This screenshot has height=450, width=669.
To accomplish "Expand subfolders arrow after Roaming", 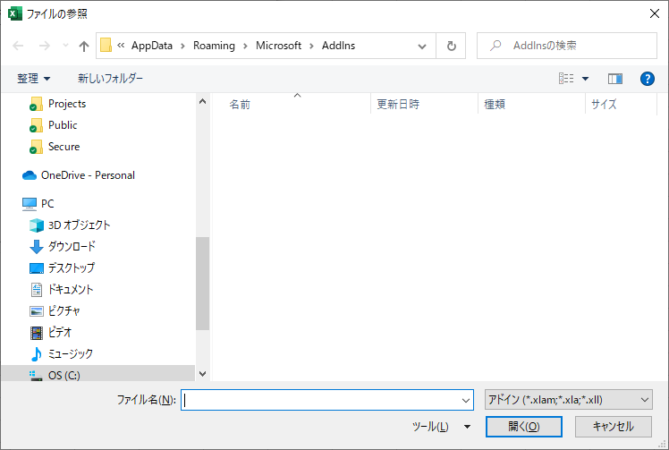I will [x=245, y=46].
